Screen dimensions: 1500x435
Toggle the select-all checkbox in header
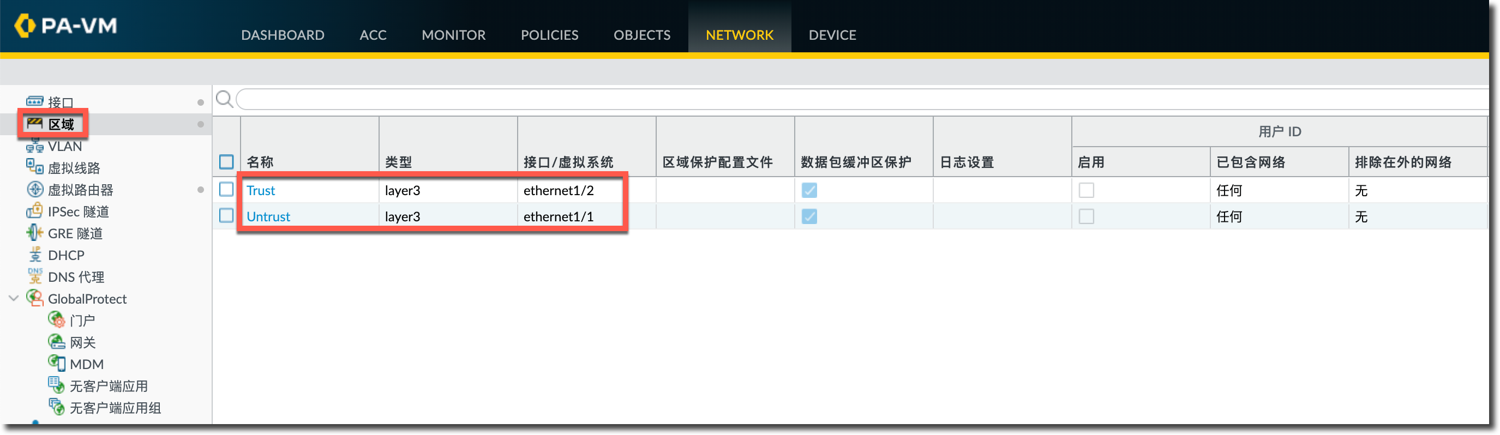[226, 162]
